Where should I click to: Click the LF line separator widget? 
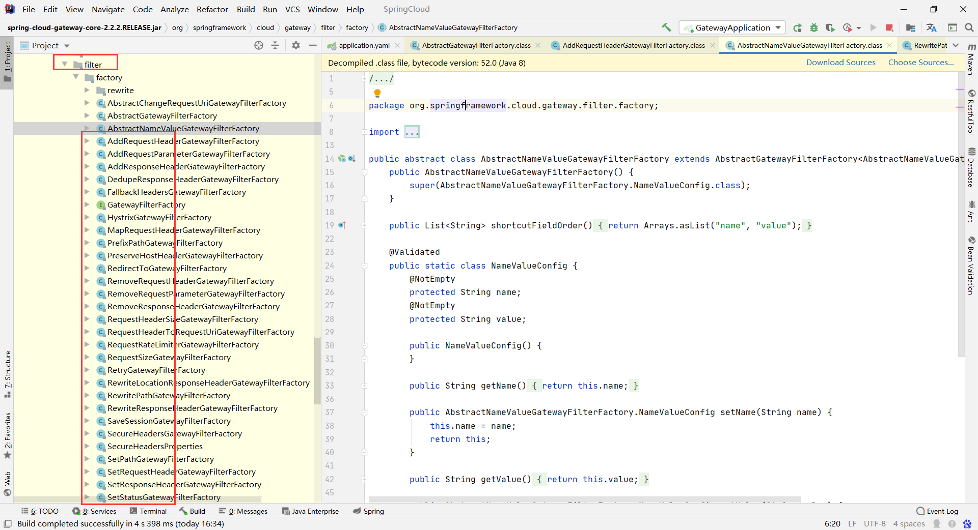(x=852, y=523)
